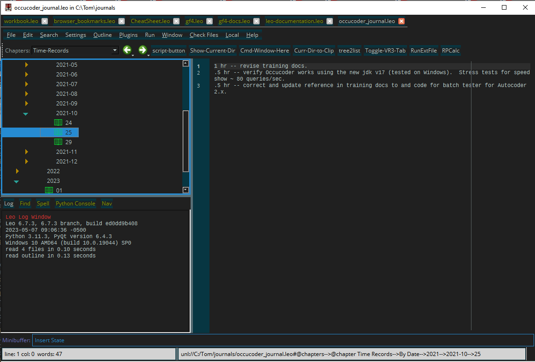Click into the Minibuffer input field
Viewport: 535px width, 362px height.
point(276,340)
